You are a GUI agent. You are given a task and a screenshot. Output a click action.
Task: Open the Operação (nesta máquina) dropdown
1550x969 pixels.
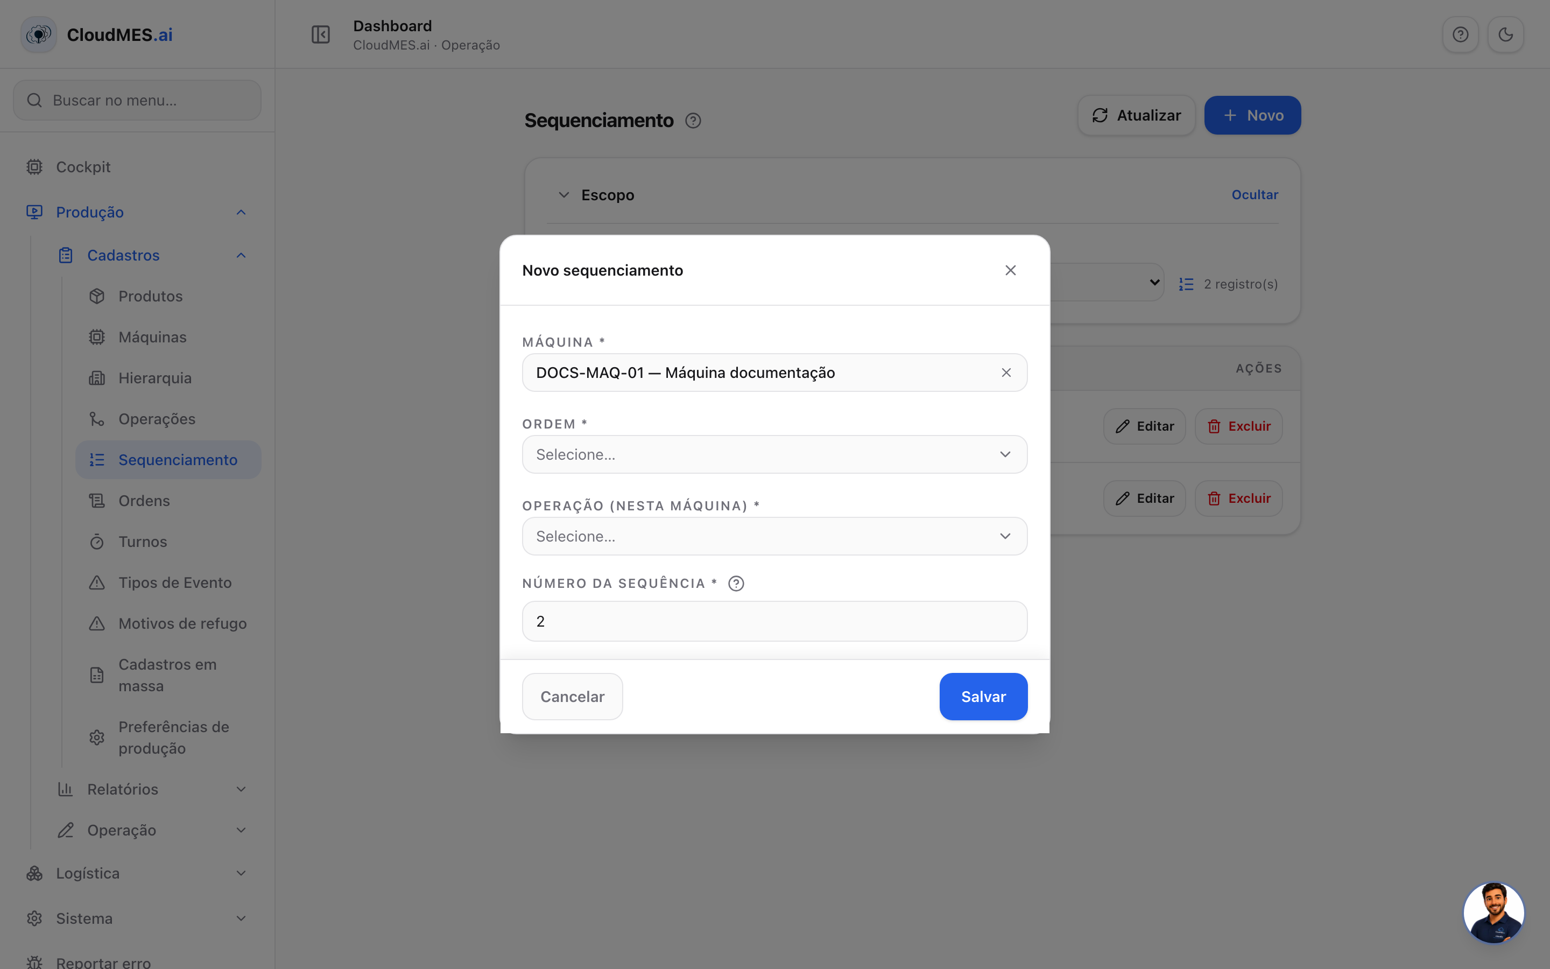(x=774, y=536)
